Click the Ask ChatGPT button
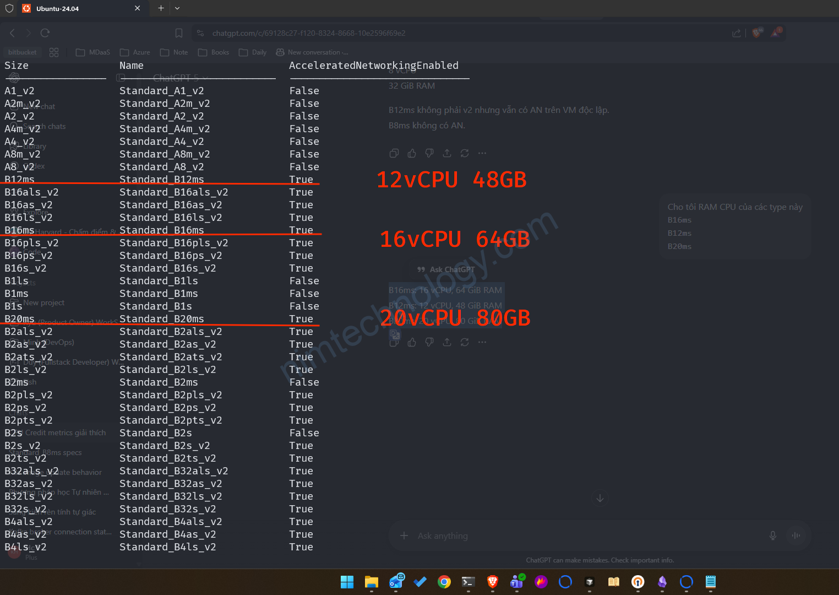Screen dimensions: 839x595 (x=446, y=269)
